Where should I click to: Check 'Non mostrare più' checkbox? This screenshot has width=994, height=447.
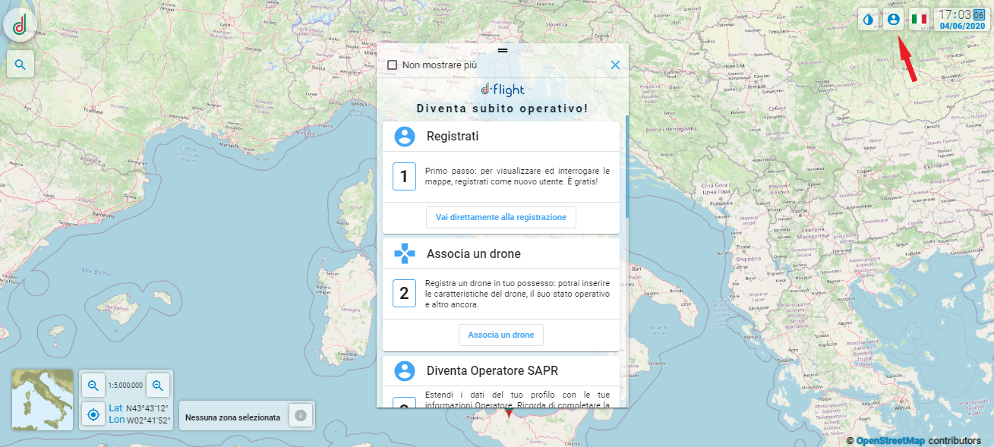393,65
